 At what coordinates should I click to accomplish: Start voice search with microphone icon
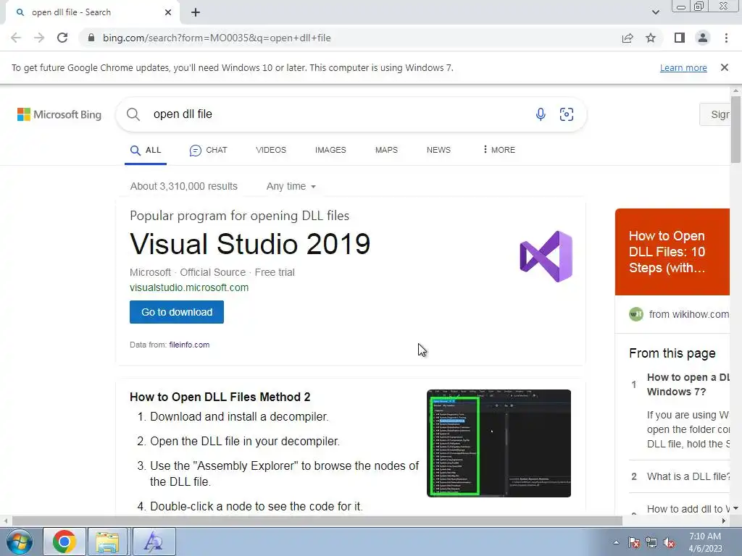[541, 114]
